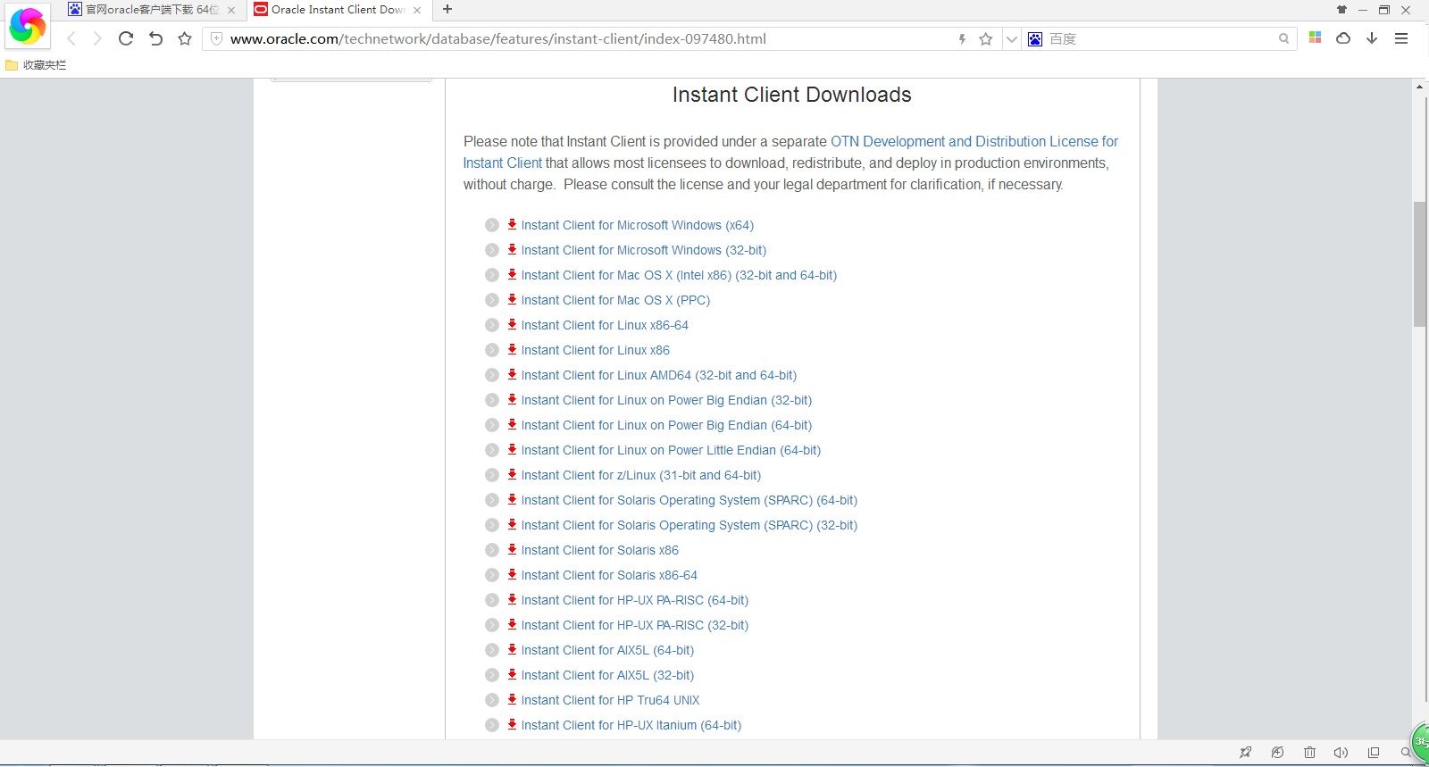Click the URL address bar field
This screenshot has height=767, width=1429.
[x=589, y=39]
